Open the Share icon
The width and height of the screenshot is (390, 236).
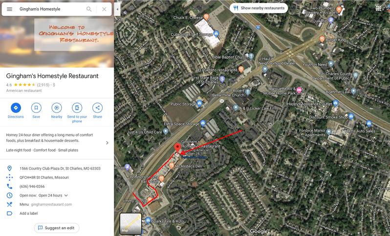[97, 108]
